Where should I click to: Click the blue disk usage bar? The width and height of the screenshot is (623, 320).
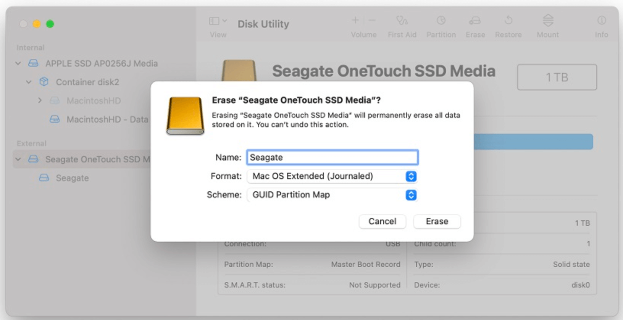coord(533,142)
